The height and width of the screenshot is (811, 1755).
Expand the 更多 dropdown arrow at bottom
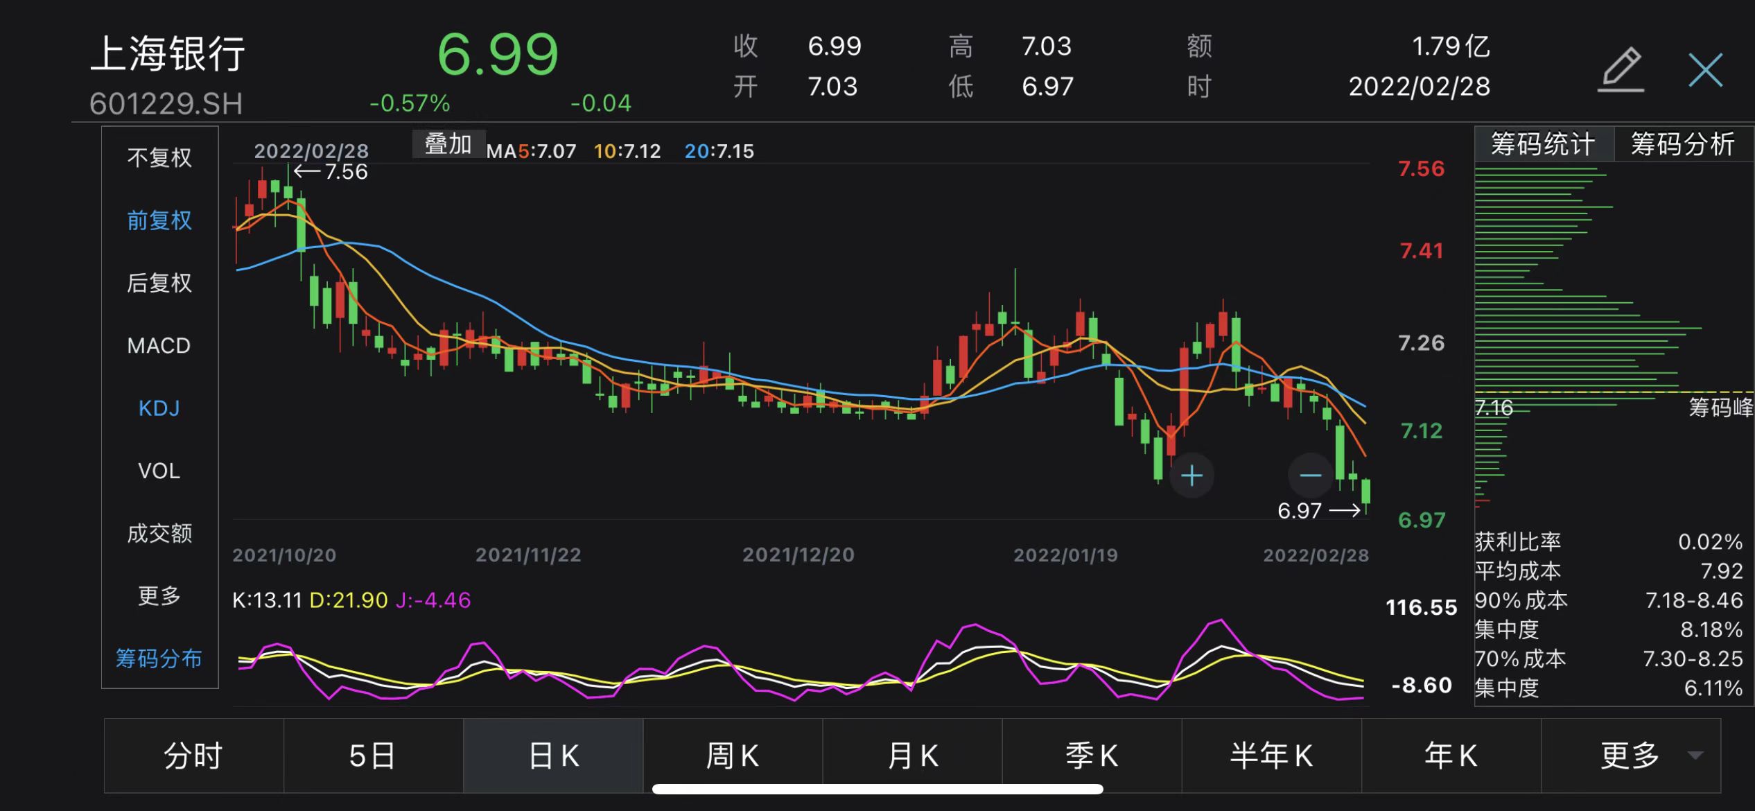point(1695,756)
